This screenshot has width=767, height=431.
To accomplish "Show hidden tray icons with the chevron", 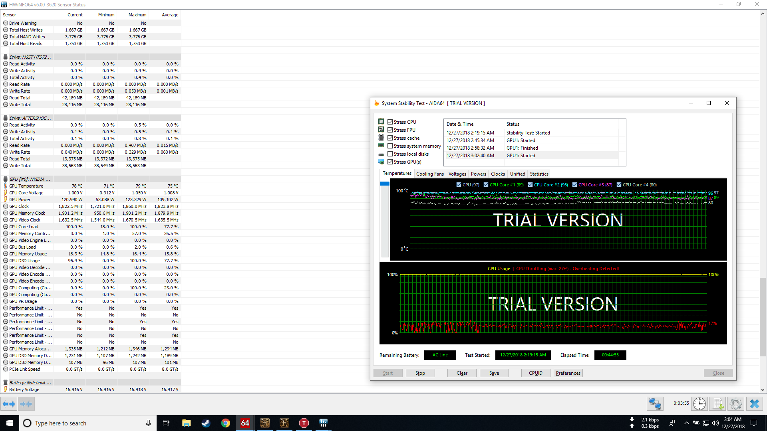I will [686, 423].
